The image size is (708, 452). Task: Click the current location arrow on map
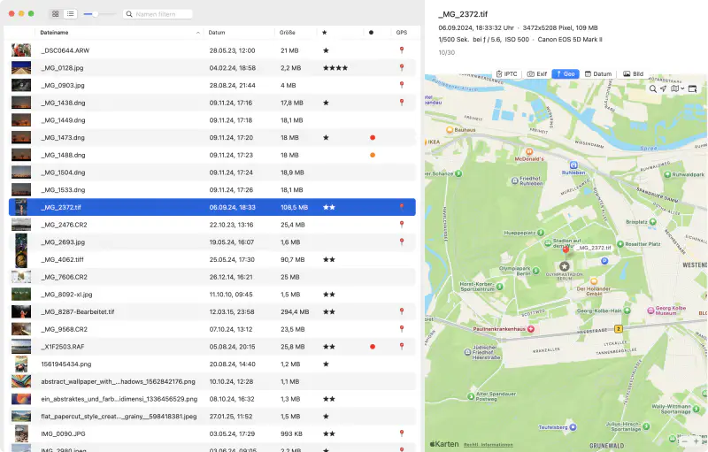[x=663, y=88]
